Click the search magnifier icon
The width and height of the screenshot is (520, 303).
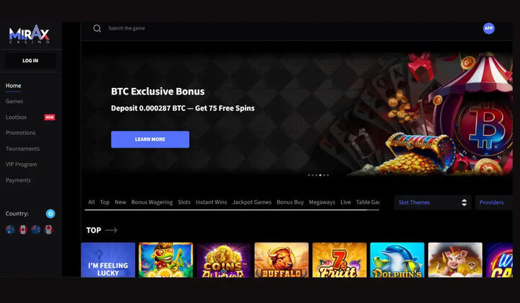click(x=97, y=28)
